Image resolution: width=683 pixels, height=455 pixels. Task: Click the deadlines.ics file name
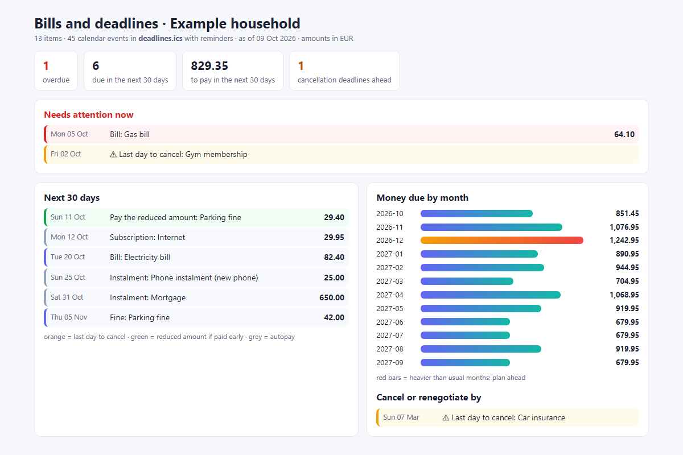click(161, 39)
